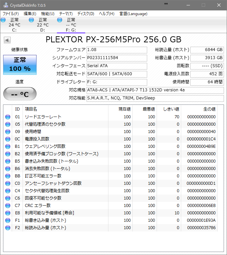The width and height of the screenshot is (227, 255).
Task: Click status orb of row 0C 電源投入回数
Action: click(8, 139)
